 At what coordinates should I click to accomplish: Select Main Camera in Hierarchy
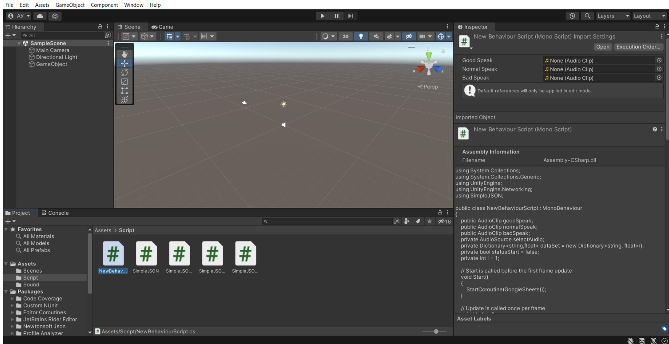click(53, 50)
